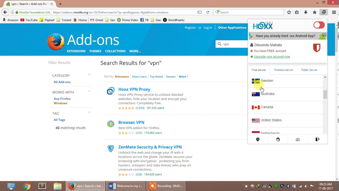Open Amazon bookmark
Image resolution: width=339 pixels, height=191 pixels.
tap(10, 20)
